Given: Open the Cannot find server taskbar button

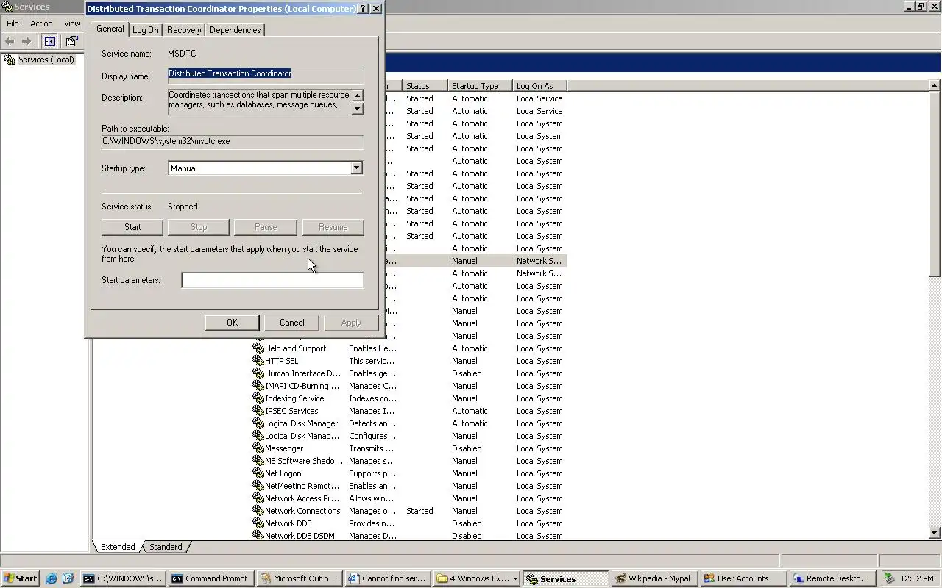Looking at the screenshot, I should tap(387, 578).
